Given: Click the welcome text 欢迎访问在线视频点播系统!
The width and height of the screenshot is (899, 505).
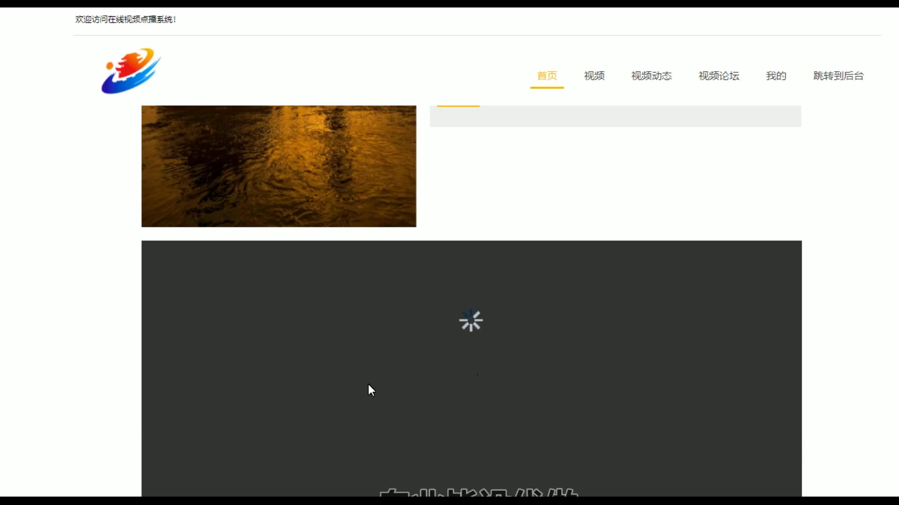Looking at the screenshot, I should [125, 19].
